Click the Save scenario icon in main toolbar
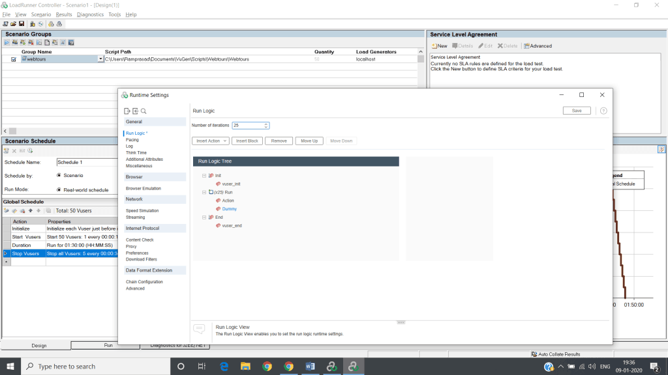This screenshot has height=375, width=668. 22,24
